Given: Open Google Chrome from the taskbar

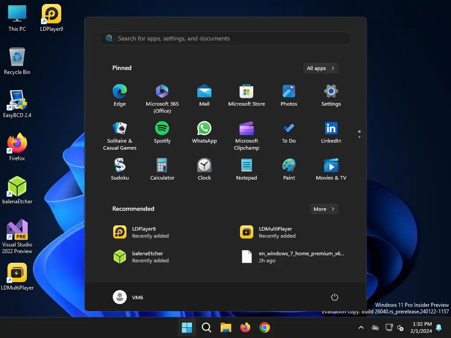Looking at the screenshot, I should tap(265, 327).
